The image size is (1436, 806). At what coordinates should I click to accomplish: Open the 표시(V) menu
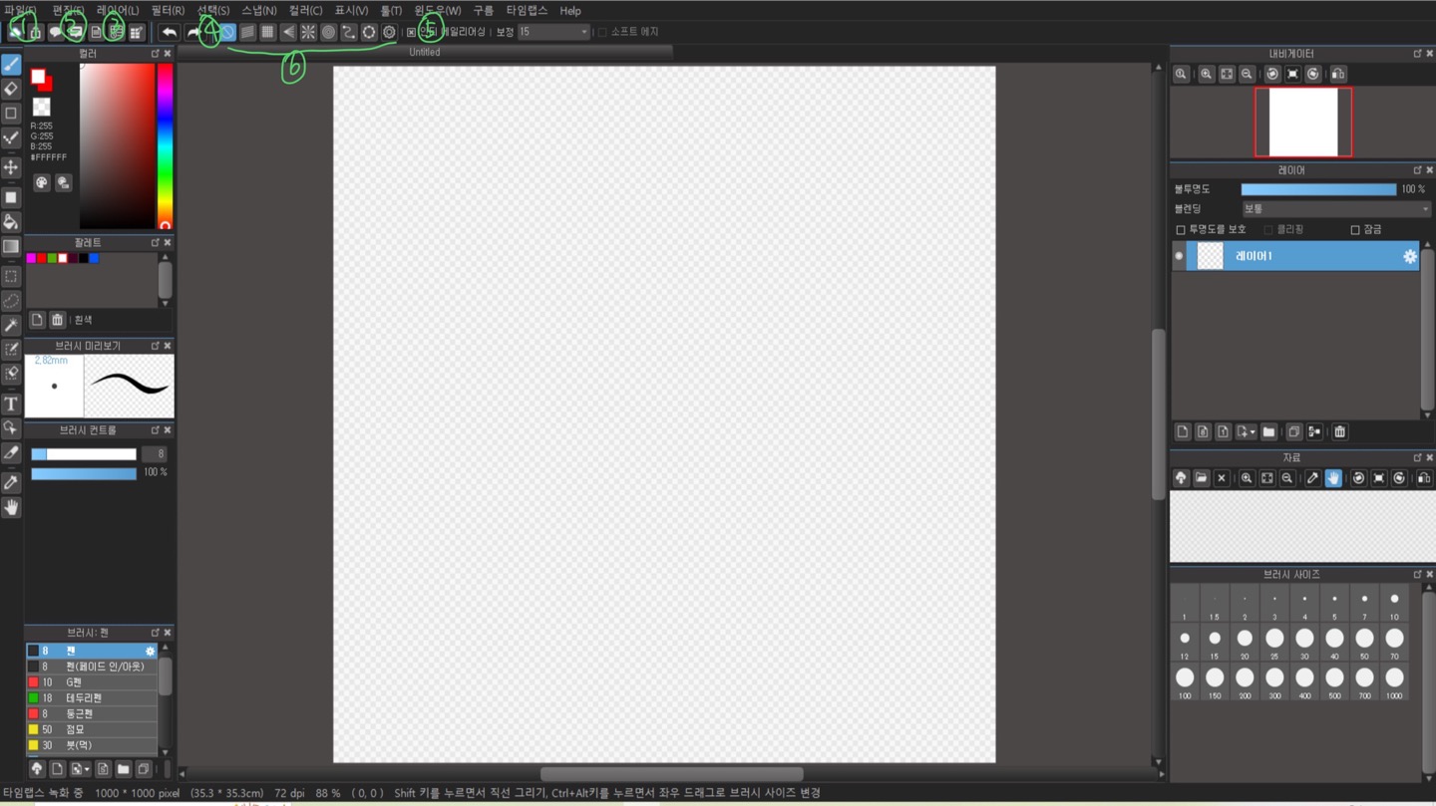point(350,10)
